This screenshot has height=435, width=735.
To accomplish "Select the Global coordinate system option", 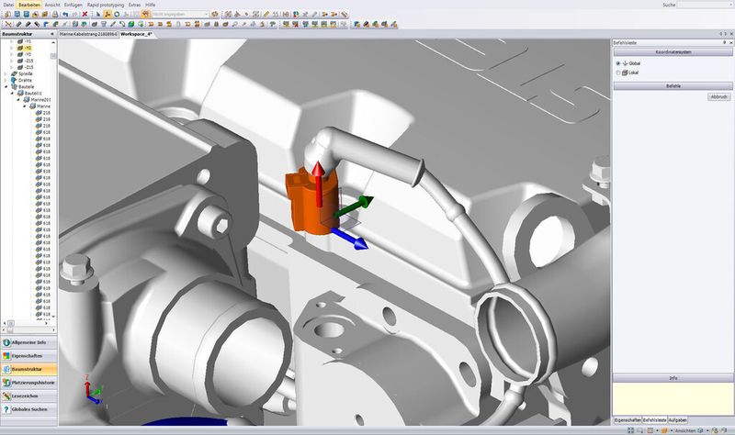I will pos(617,63).
